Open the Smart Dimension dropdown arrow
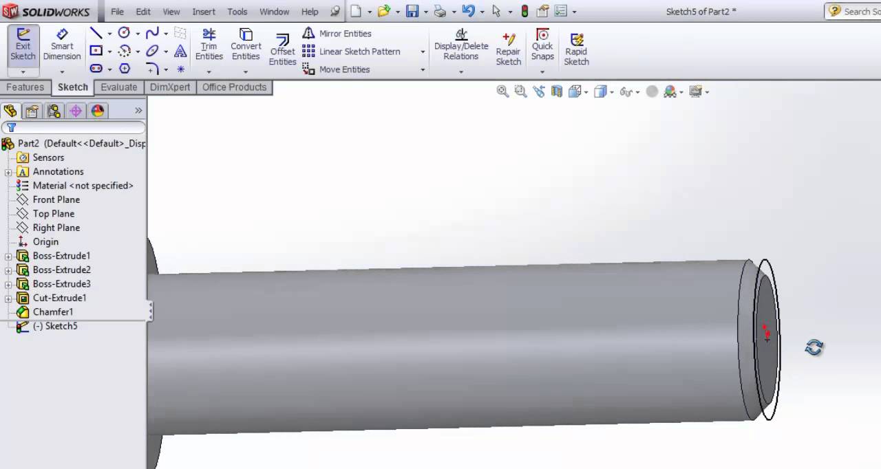881x469 pixels. 62,72
